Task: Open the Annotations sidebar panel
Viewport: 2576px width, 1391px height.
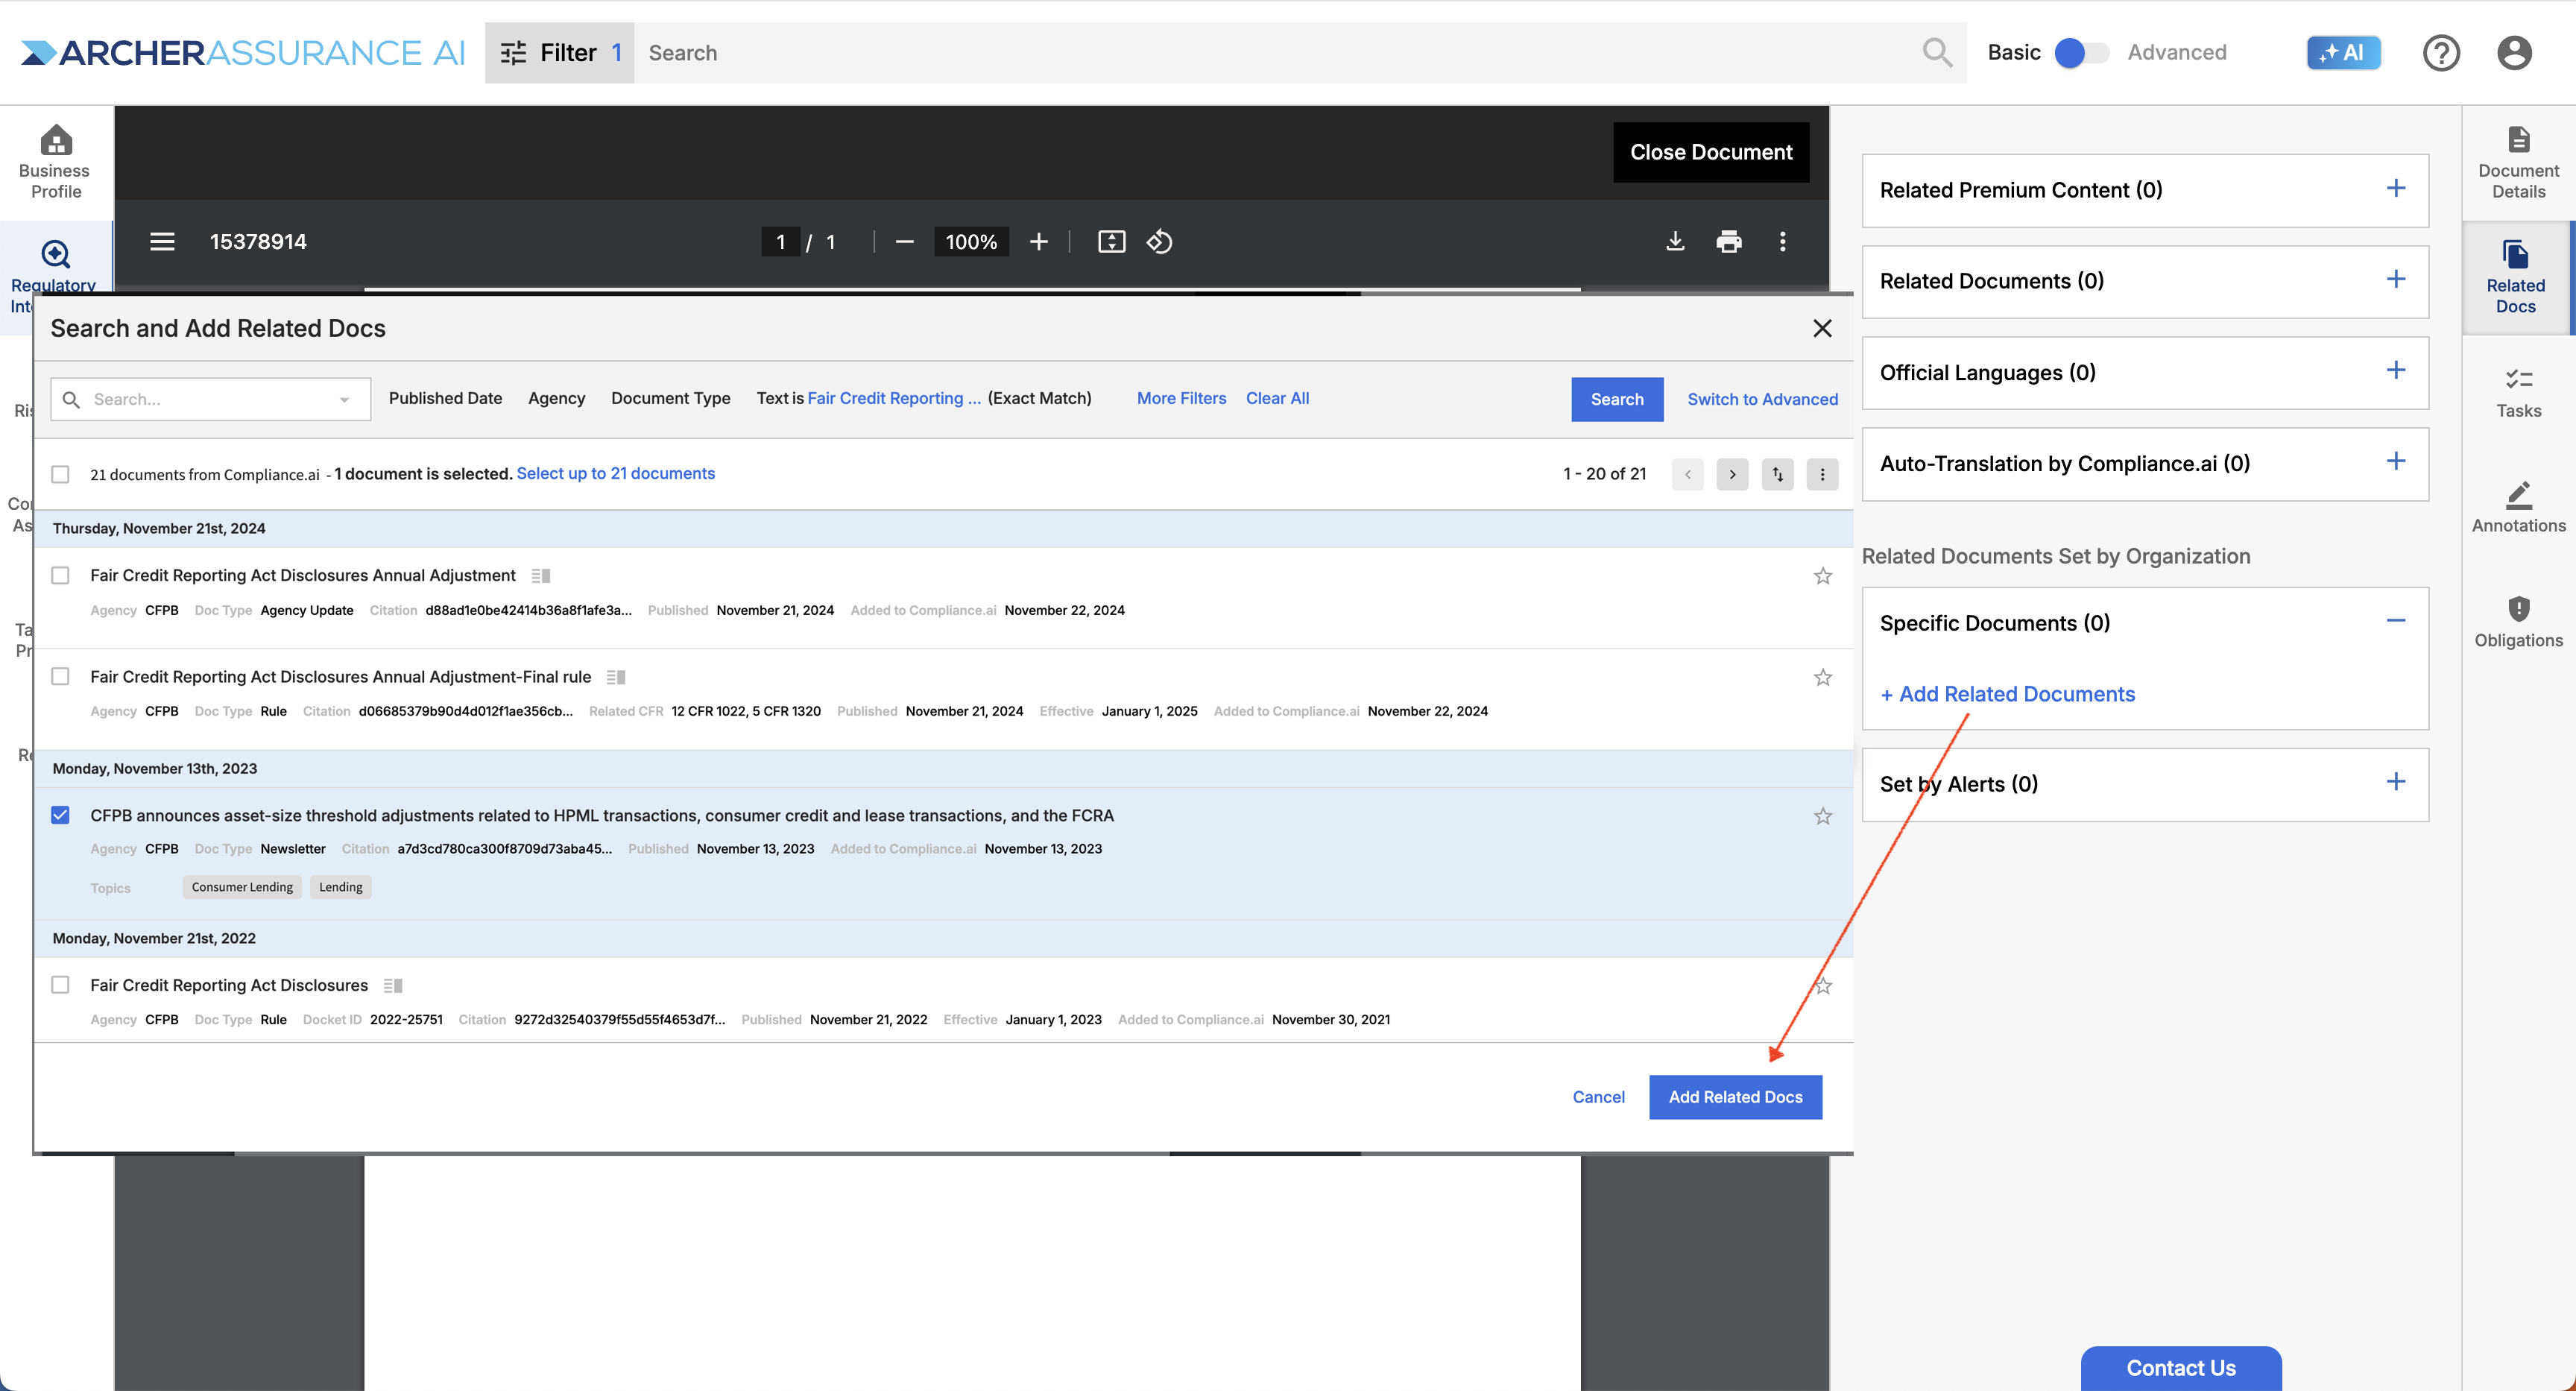Action: [2518, 507]
